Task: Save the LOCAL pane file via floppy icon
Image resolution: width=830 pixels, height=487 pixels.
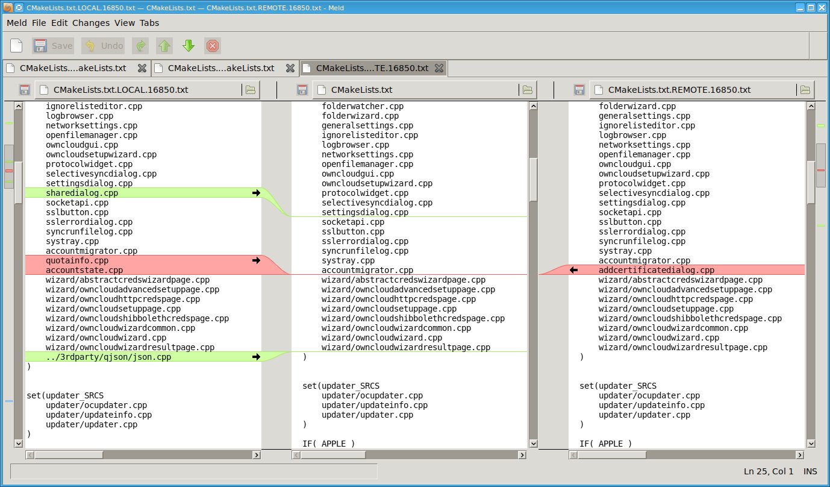Action: tap(25, 90)
